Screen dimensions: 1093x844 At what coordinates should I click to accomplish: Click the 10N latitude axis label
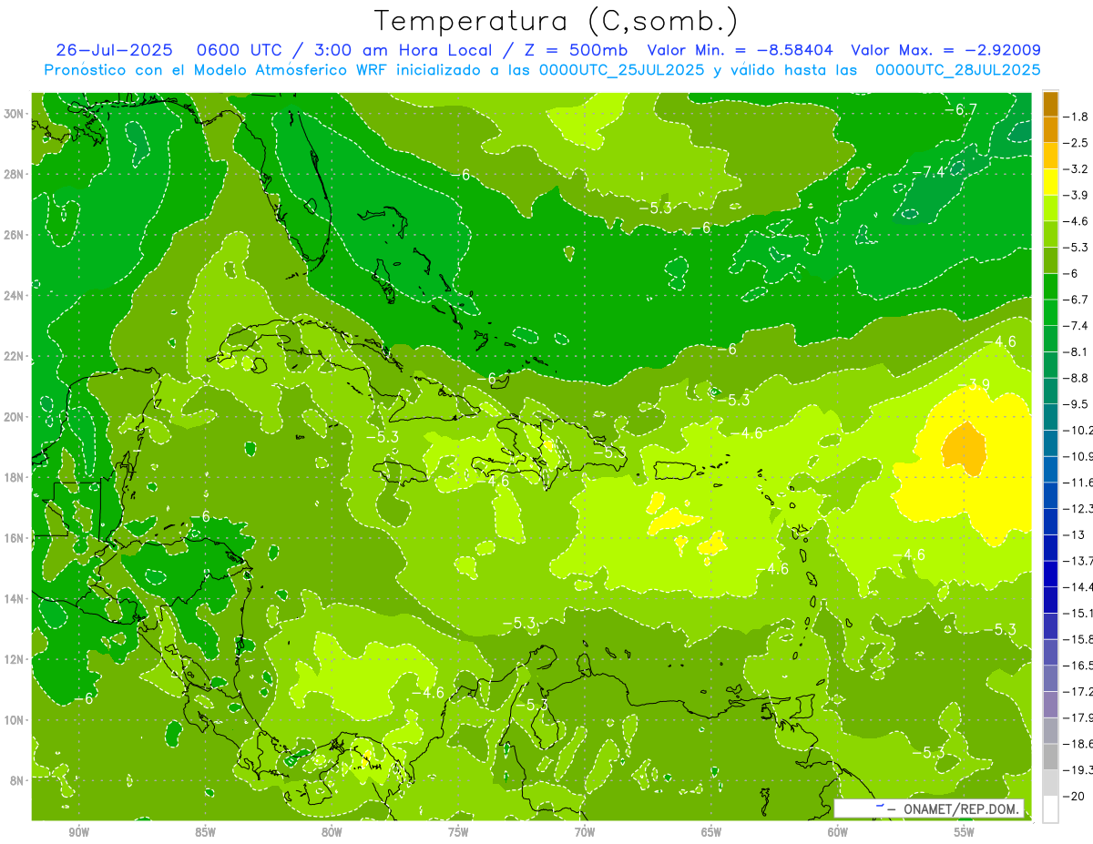pos(15,720)
